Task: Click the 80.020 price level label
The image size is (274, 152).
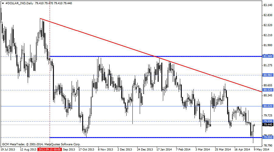Action: (x=268, y=106)
